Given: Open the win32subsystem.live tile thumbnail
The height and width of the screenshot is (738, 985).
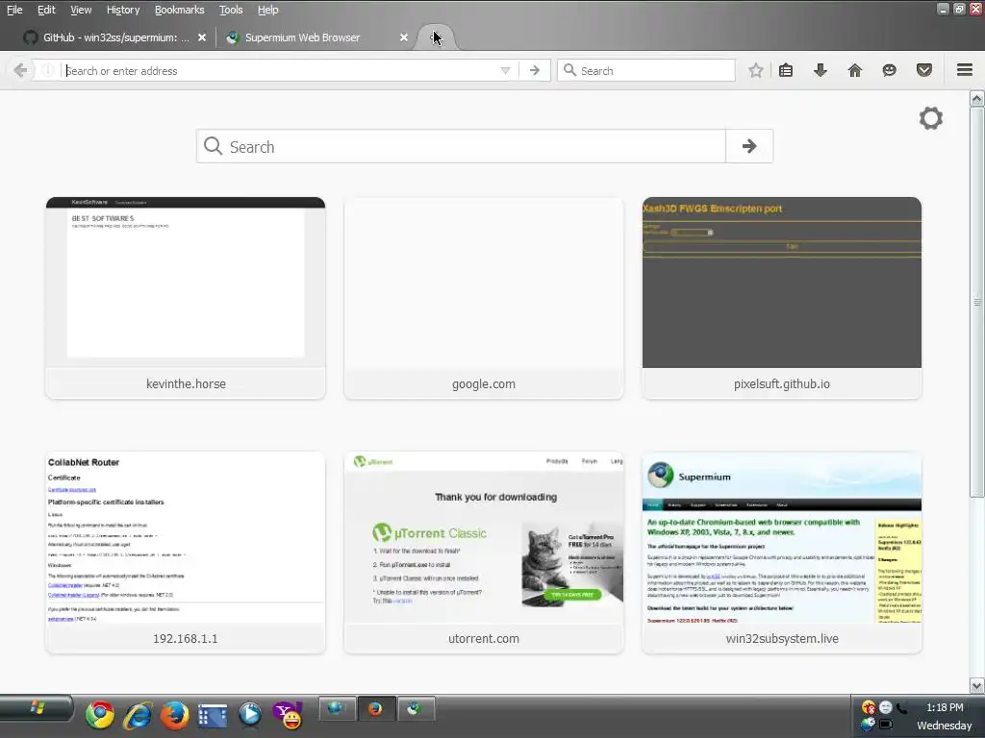Looking at the screenshot, I should point(781,537).
